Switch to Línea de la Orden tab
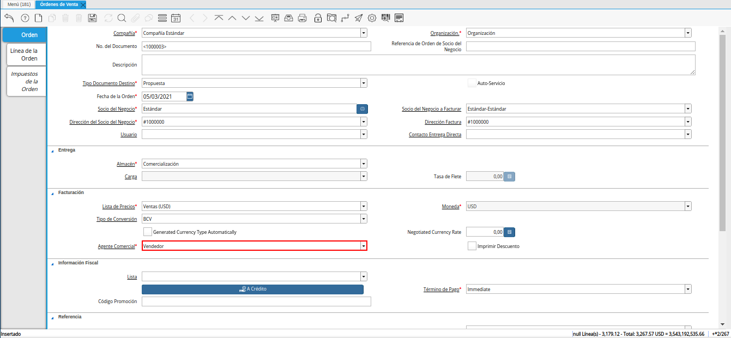Screen dimensions: 731x338 tap(26, 55)
